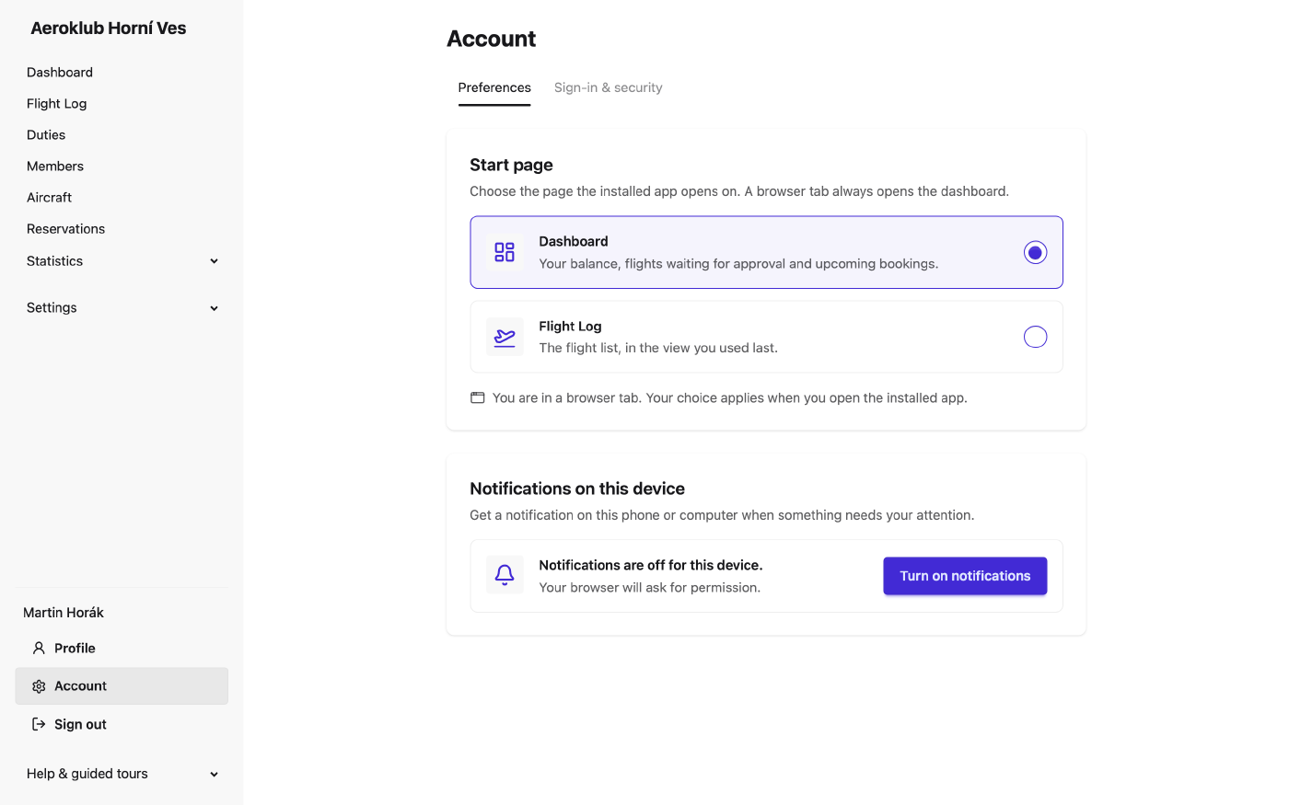Select Flight Log start page radio
This screenshot has width=1289, height=805.
(x=1035, y=337)
